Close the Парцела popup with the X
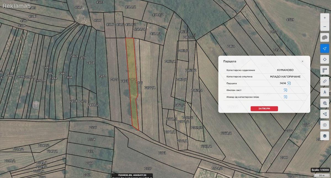This screenshot has height=178, width=331. point(302,61)
